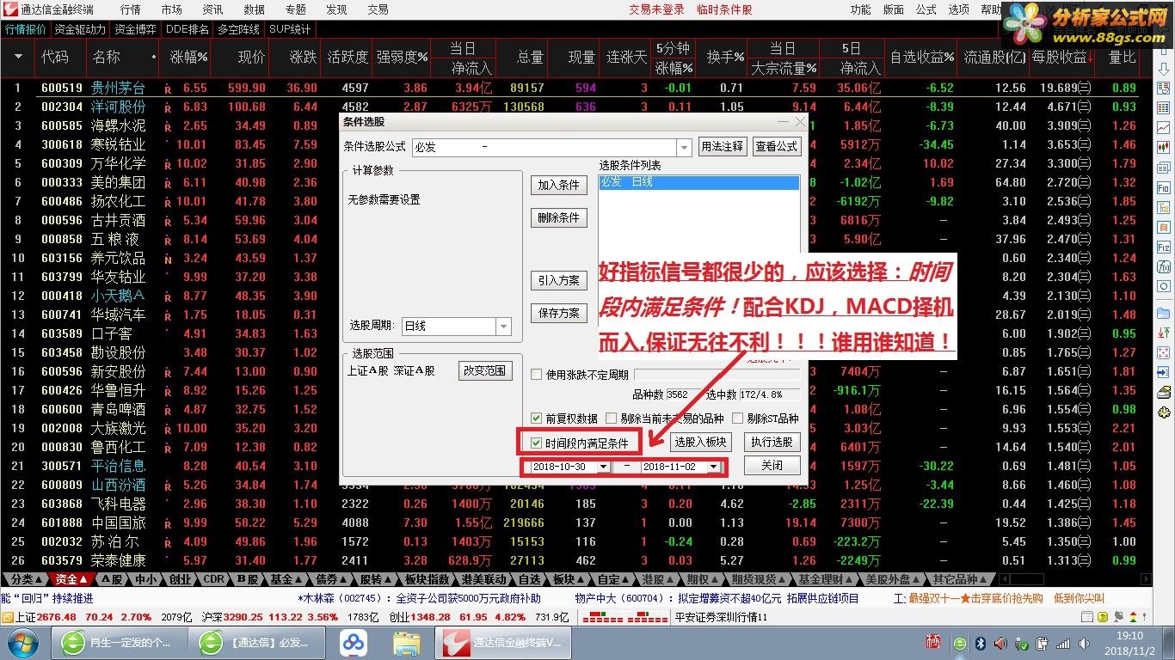1175x660 pixels.
Task: Click the red-green arrows sidebar icon
Action: [x=1163, y=333]
